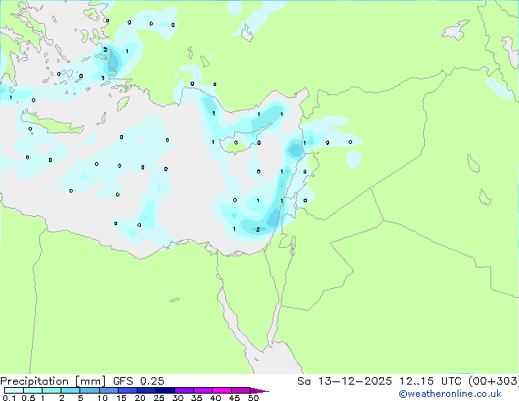Select the 35–40 mm legend color box
The height and width of the screenshot is (401, 519).
(202, 390)
